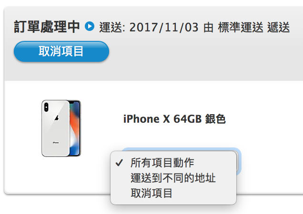303x214 pixels.
Task: Click the checkmark next to 所有項目動作
Action: (x=119, y=163)
